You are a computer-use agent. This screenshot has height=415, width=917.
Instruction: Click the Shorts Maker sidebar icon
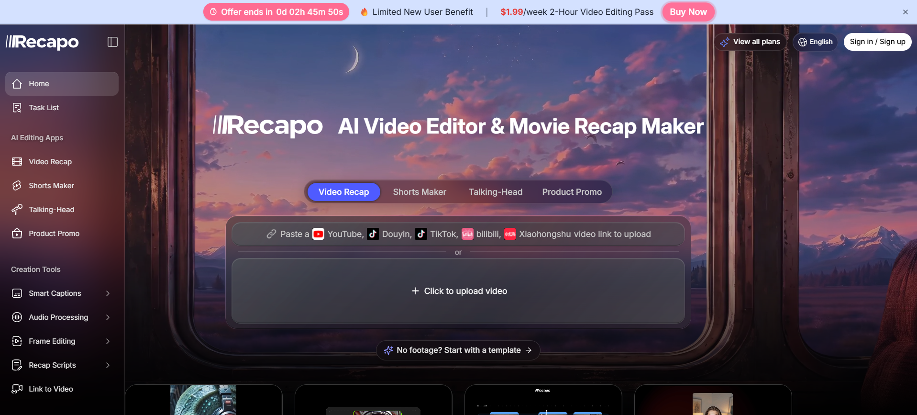17,186
